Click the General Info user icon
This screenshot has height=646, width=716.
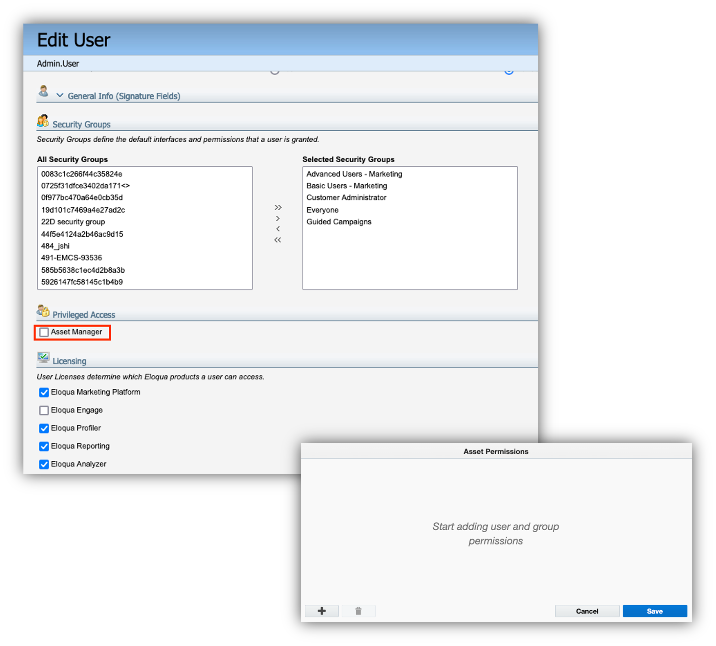point(44,91)
